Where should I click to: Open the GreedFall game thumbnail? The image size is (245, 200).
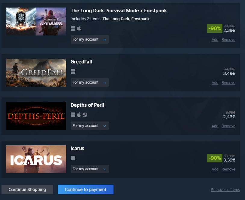pos(36,72)
